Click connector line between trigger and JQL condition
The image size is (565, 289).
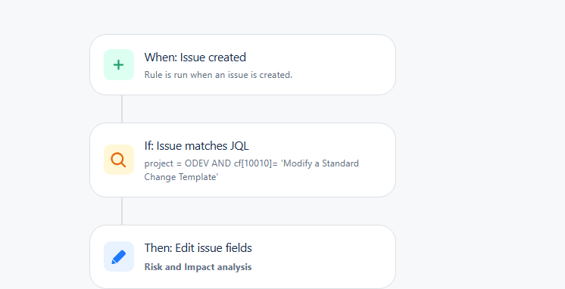click(x=122, y=109)
